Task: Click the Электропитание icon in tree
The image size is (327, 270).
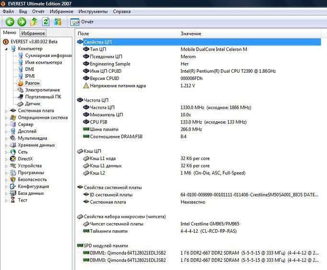Action: pyautogui.click(x=20, y=90)
